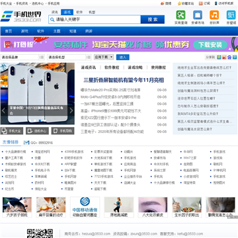
Task: Open the ARP联盟 friend link
Action: pos(71,164)
